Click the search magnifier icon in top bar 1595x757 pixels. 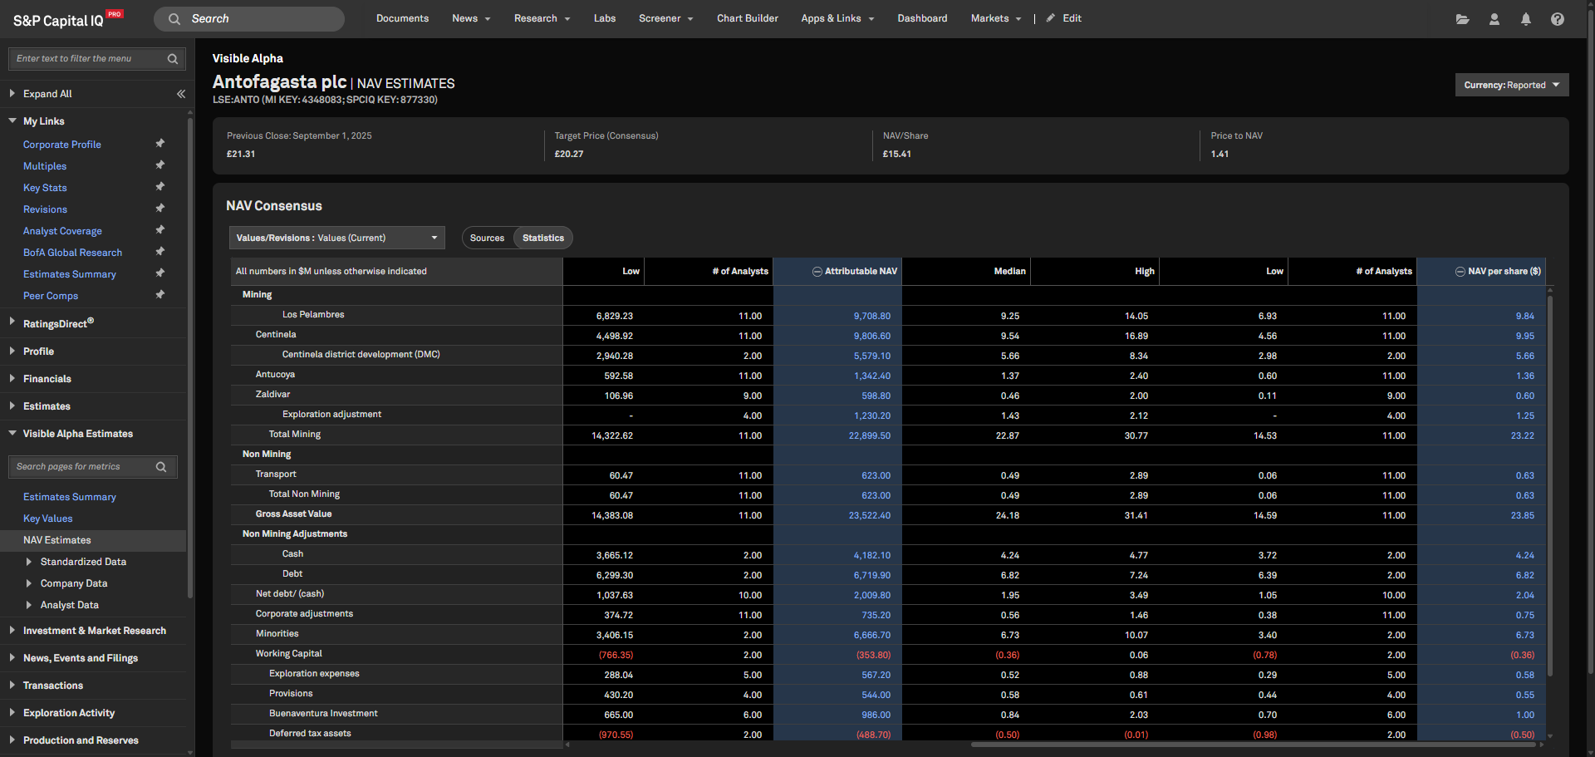[x=174, y=19]
